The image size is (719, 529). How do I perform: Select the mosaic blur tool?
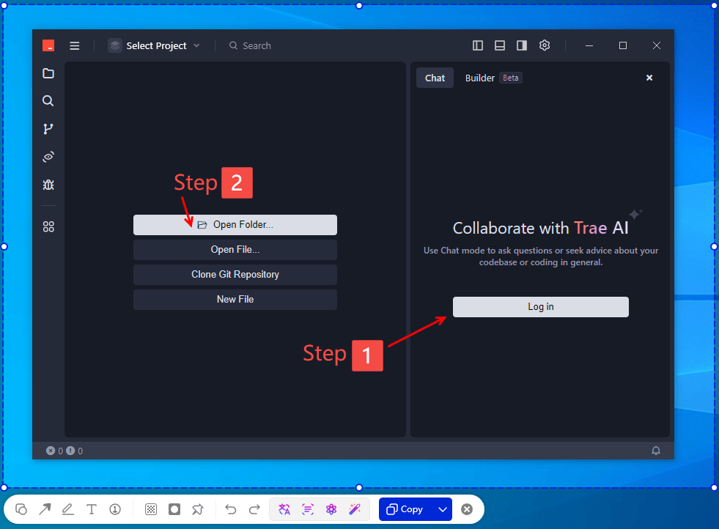[151, 509]
